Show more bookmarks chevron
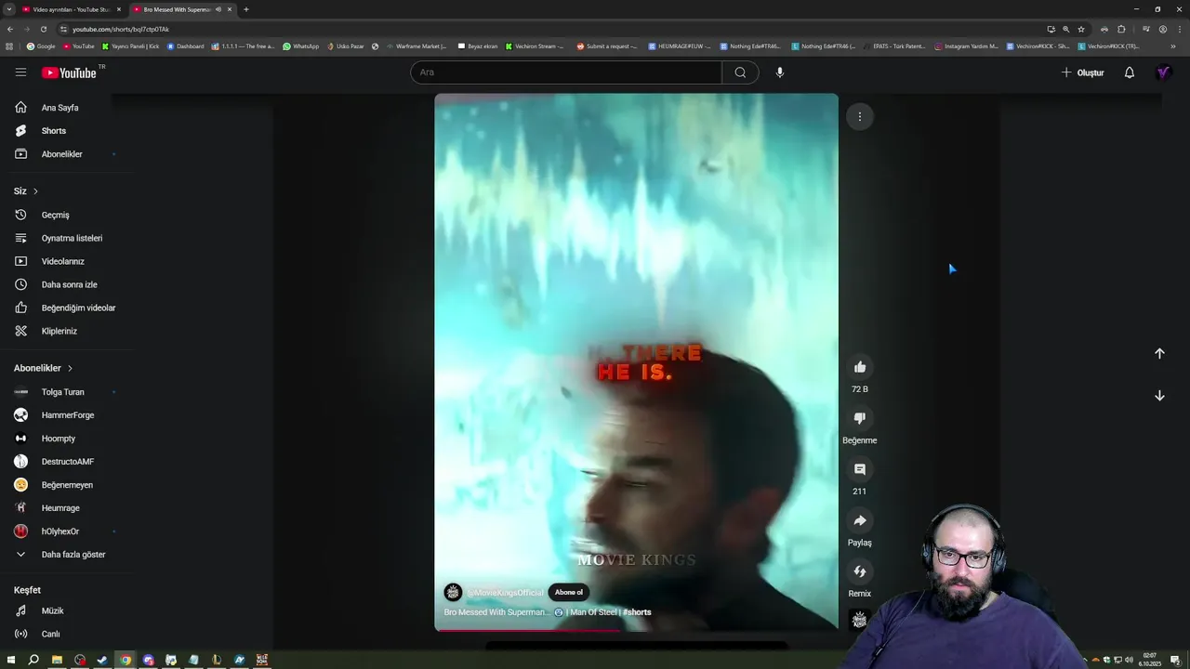 click(x=1172, y=46)
